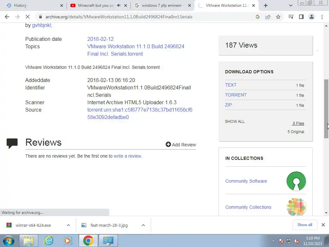Mute the Minecraft tab audio icon
The width and height of the screenshot is (329, 247).
point(119,5)
